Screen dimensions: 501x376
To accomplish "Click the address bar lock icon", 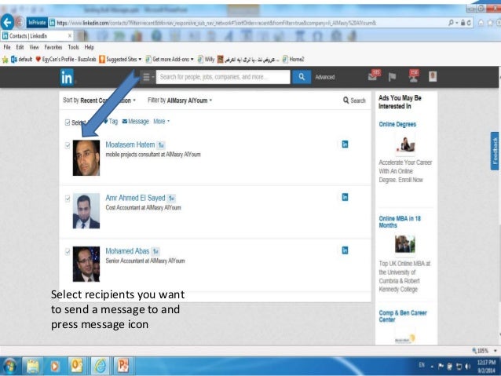I will tap(463, 23).
